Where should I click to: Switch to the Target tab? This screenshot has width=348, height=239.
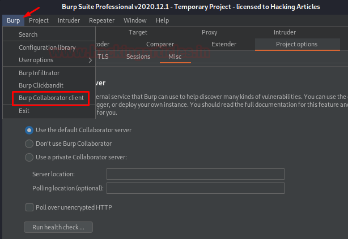point(138,33)
